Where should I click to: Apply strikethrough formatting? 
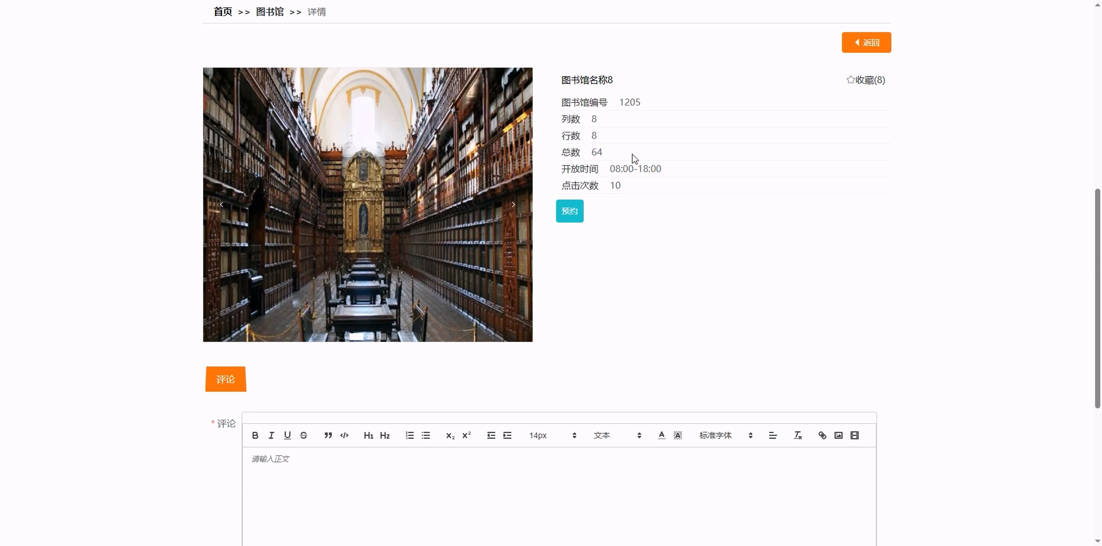(x=304, y=435)
